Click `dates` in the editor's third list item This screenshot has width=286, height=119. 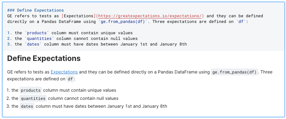[33, 44]
